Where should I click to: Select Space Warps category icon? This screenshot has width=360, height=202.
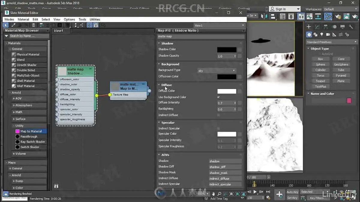coord(341,35)
